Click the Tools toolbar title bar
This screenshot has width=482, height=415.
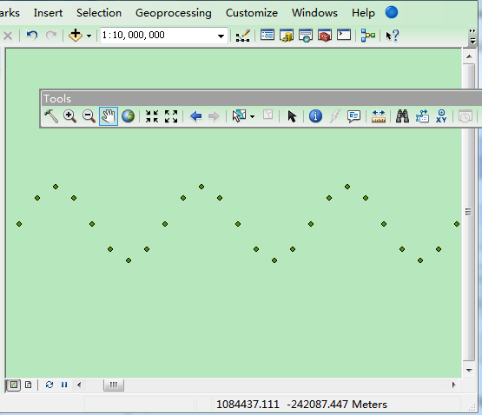tap(261, 99)
